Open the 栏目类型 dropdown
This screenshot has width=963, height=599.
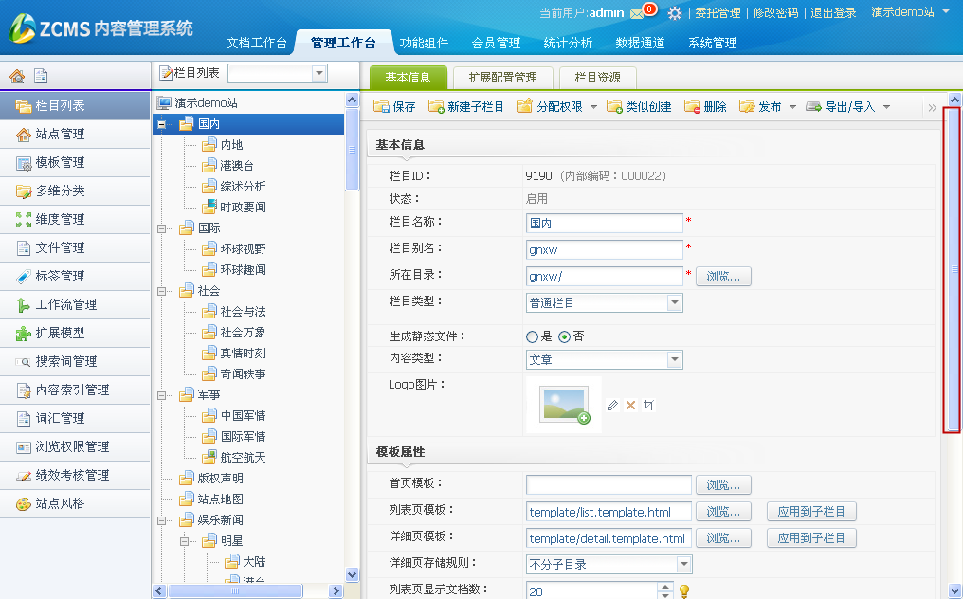click(x=674, y=303)
